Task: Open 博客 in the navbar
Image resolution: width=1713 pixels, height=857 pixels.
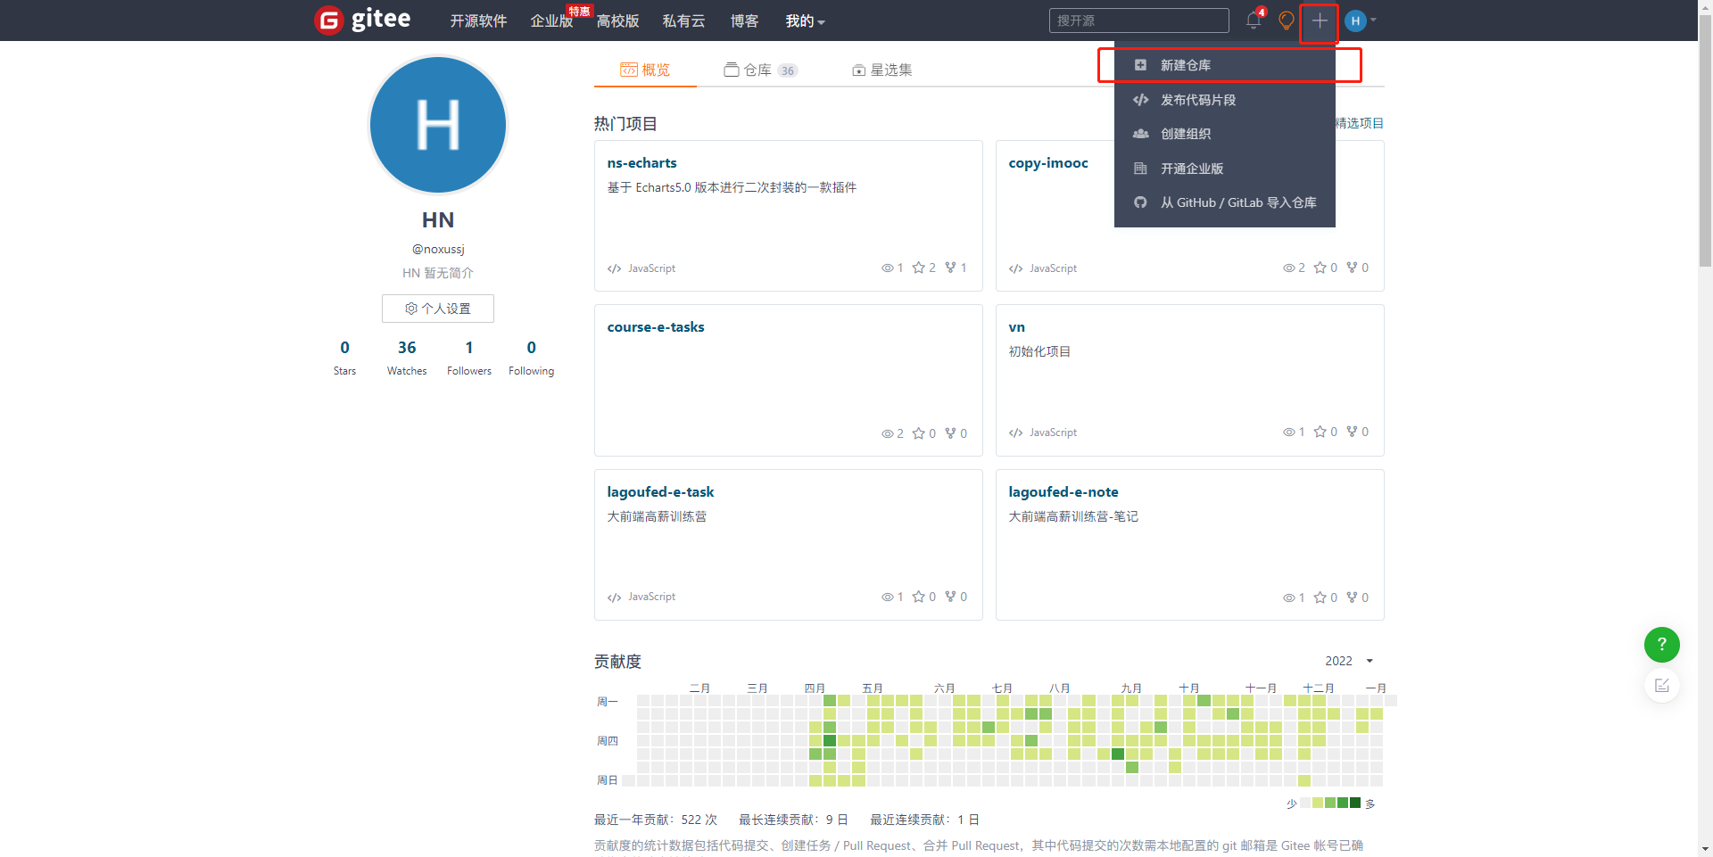Action: [x=744, y=21]
